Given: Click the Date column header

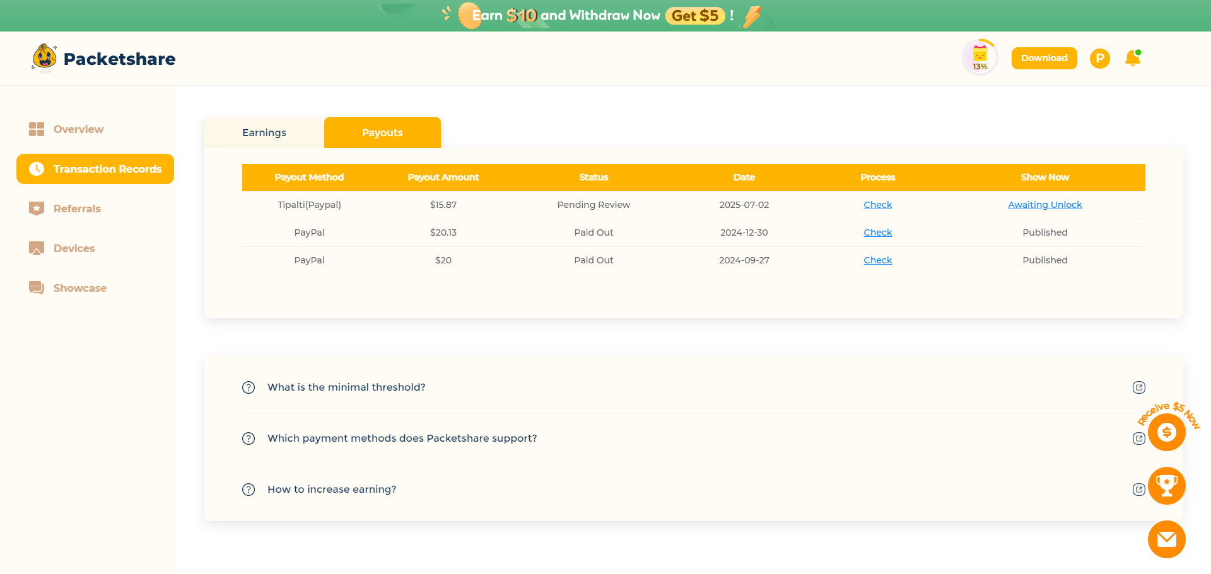Looking at the screenshot, I should point(744,178).
